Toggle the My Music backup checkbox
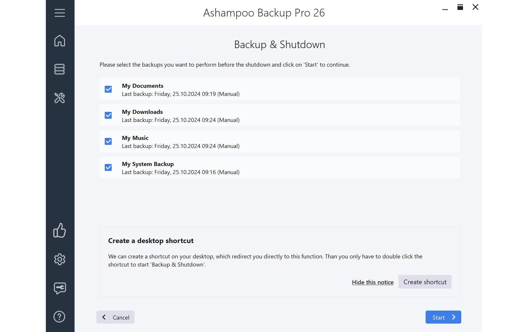The width and height of the screenshot is (528, 332). point(108,141)
